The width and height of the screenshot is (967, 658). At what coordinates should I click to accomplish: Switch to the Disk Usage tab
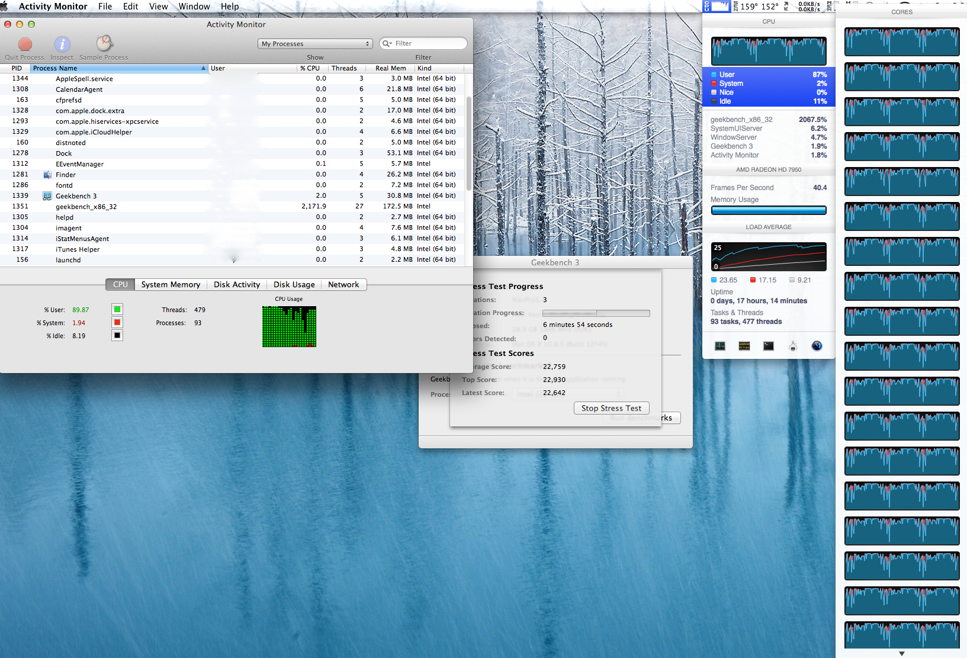click(x=294, y=284)
